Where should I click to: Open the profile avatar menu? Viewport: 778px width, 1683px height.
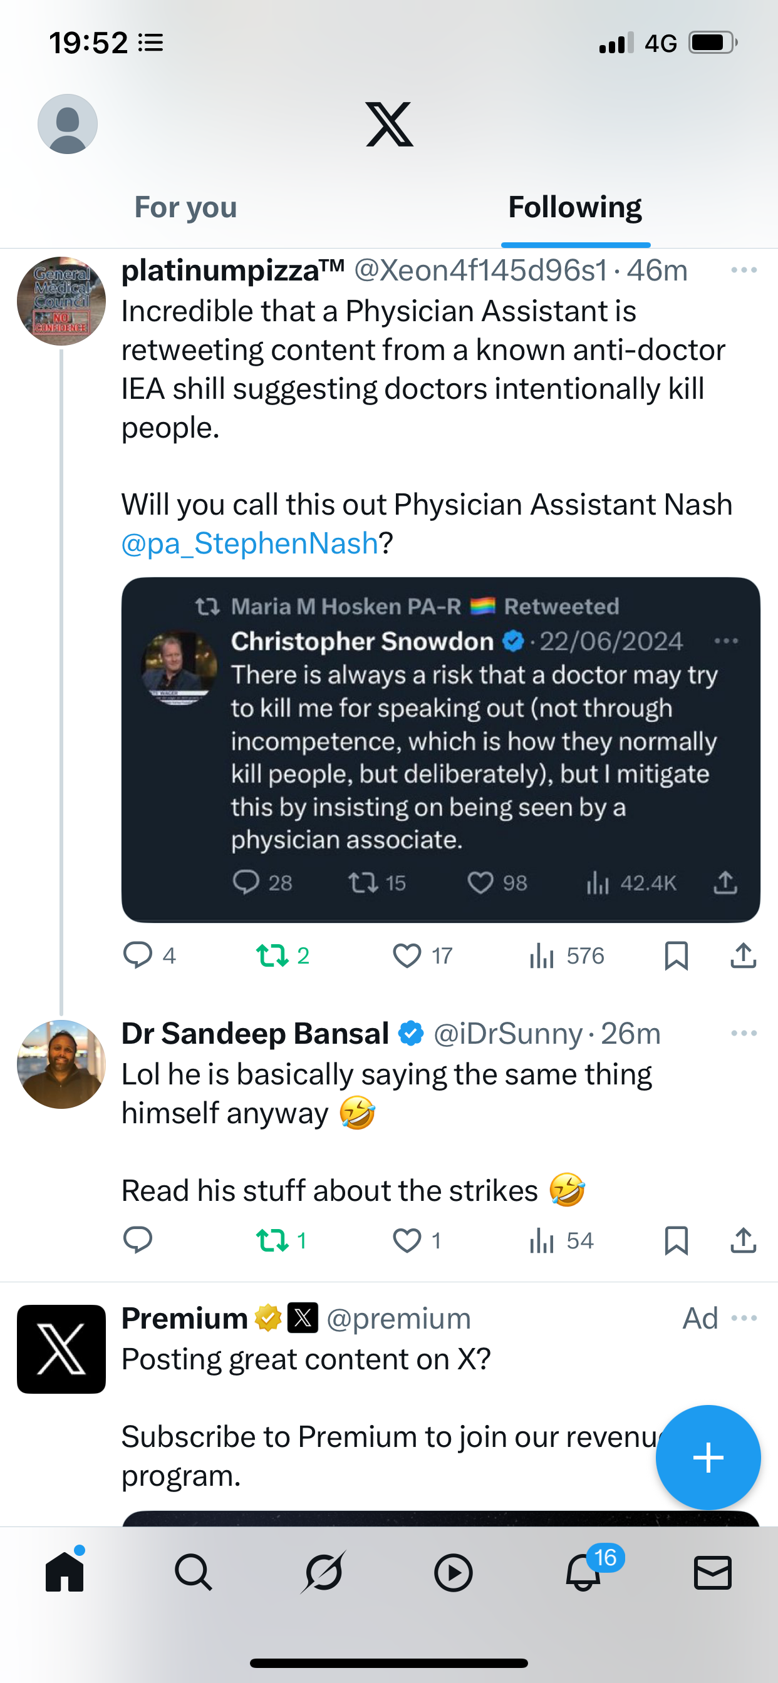68,124
